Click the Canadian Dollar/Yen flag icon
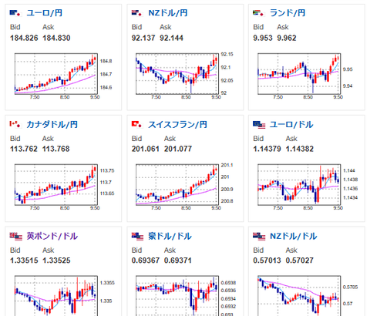Viewport: 370px width, 316px height. pos(15,125)
